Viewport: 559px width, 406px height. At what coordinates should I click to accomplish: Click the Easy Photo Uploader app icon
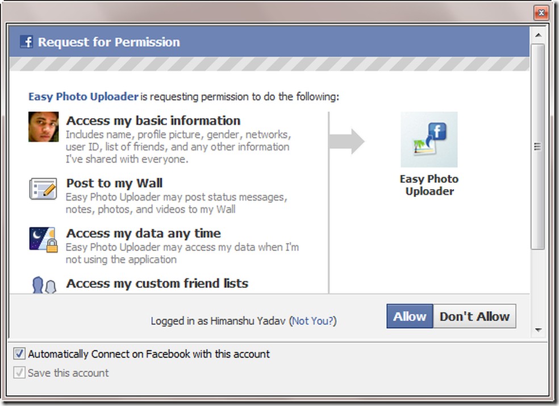[429, 140]
